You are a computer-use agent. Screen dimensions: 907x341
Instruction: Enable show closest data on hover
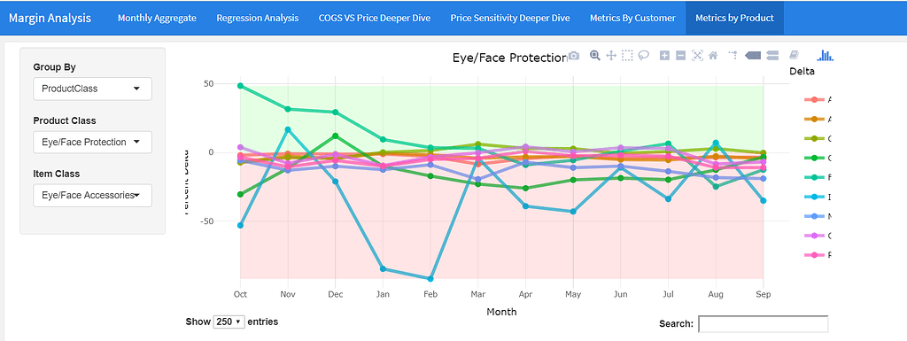[753, 56]
